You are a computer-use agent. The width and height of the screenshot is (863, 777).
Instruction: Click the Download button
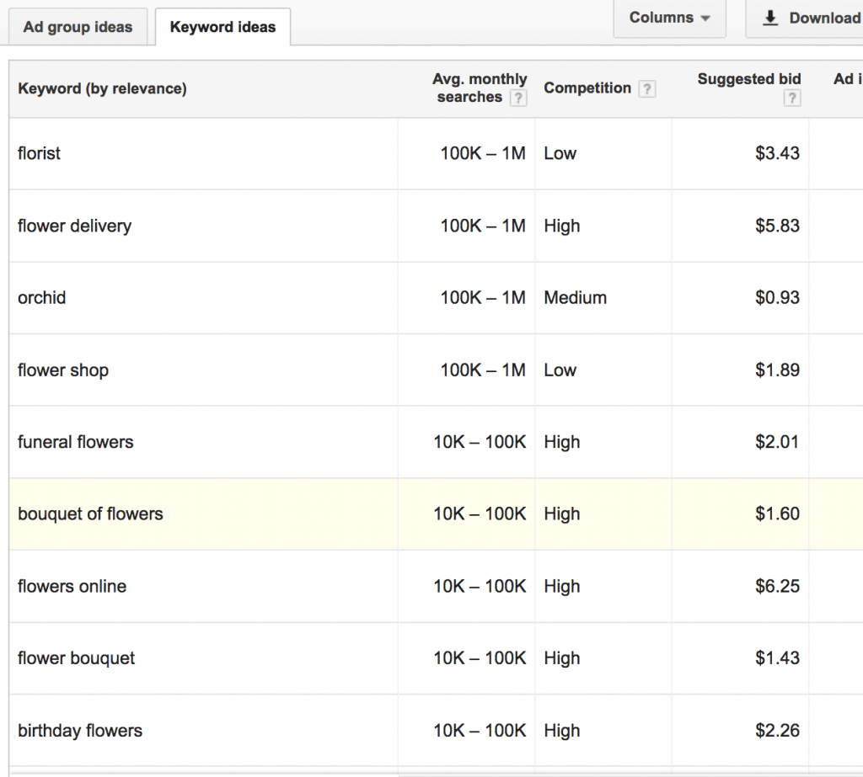tap(811, 19)
